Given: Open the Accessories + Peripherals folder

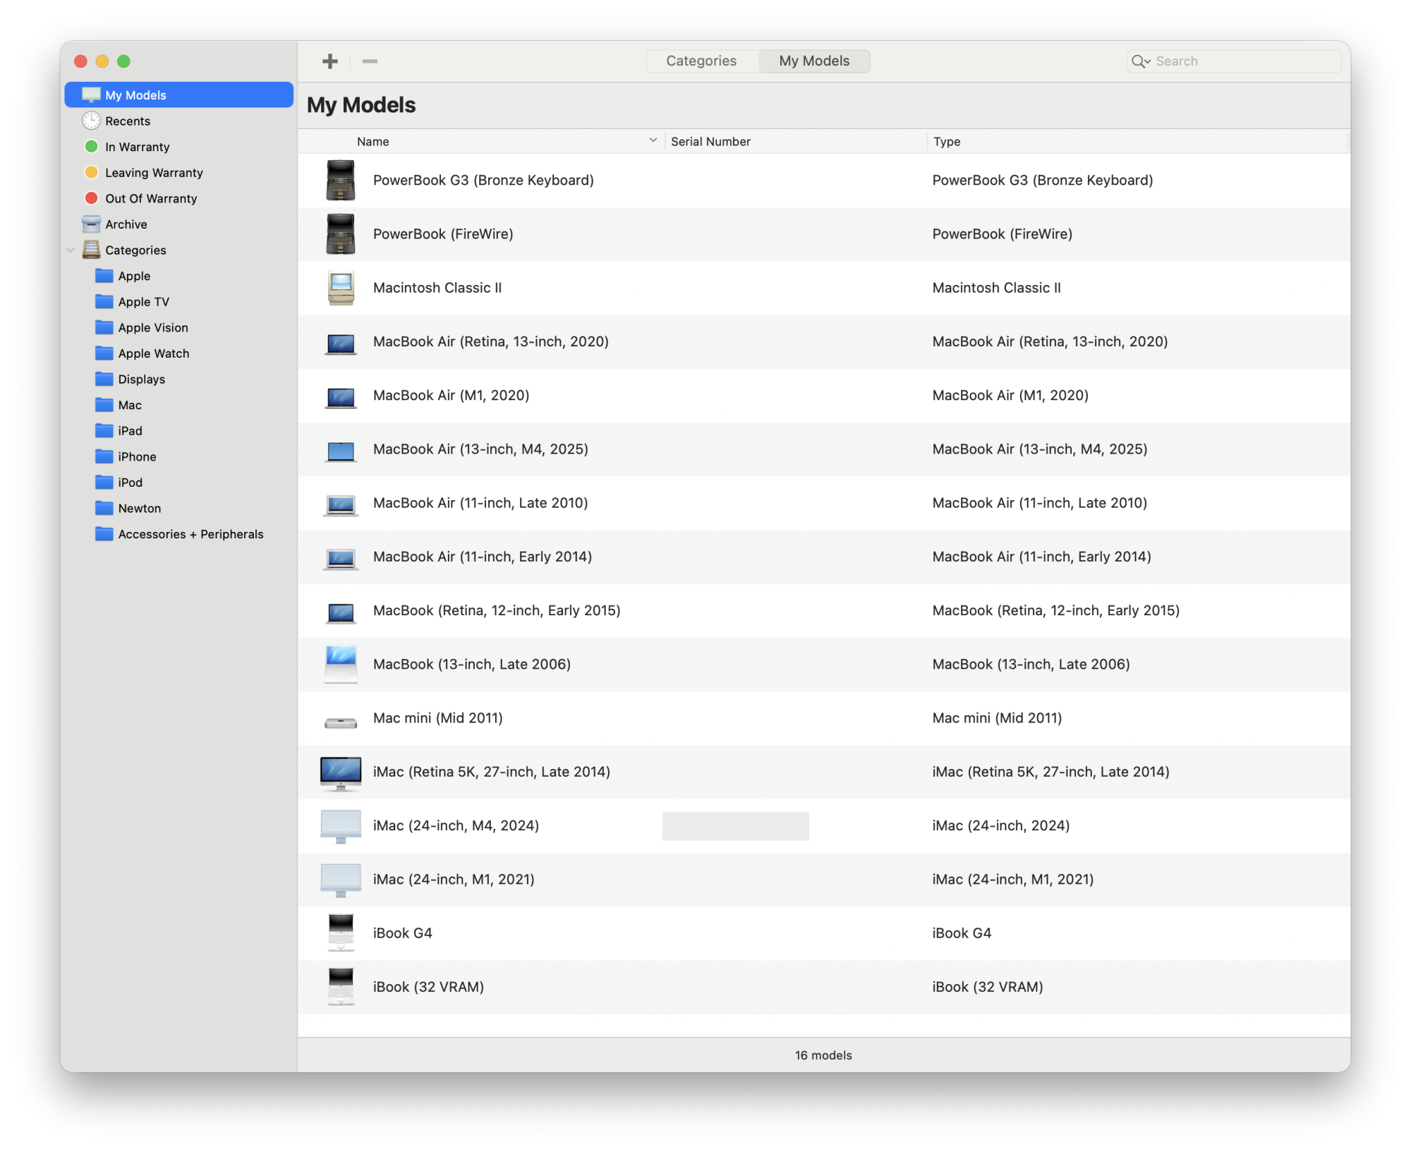Looking at the screenshot, I should [102, 534].
